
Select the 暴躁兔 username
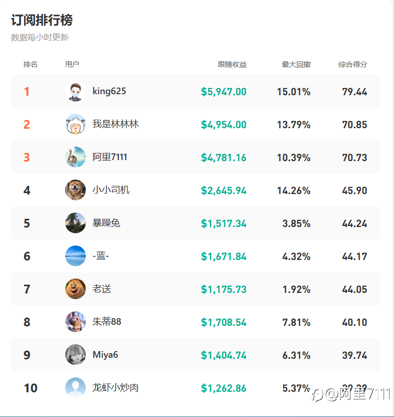click(x=106, y=223)
